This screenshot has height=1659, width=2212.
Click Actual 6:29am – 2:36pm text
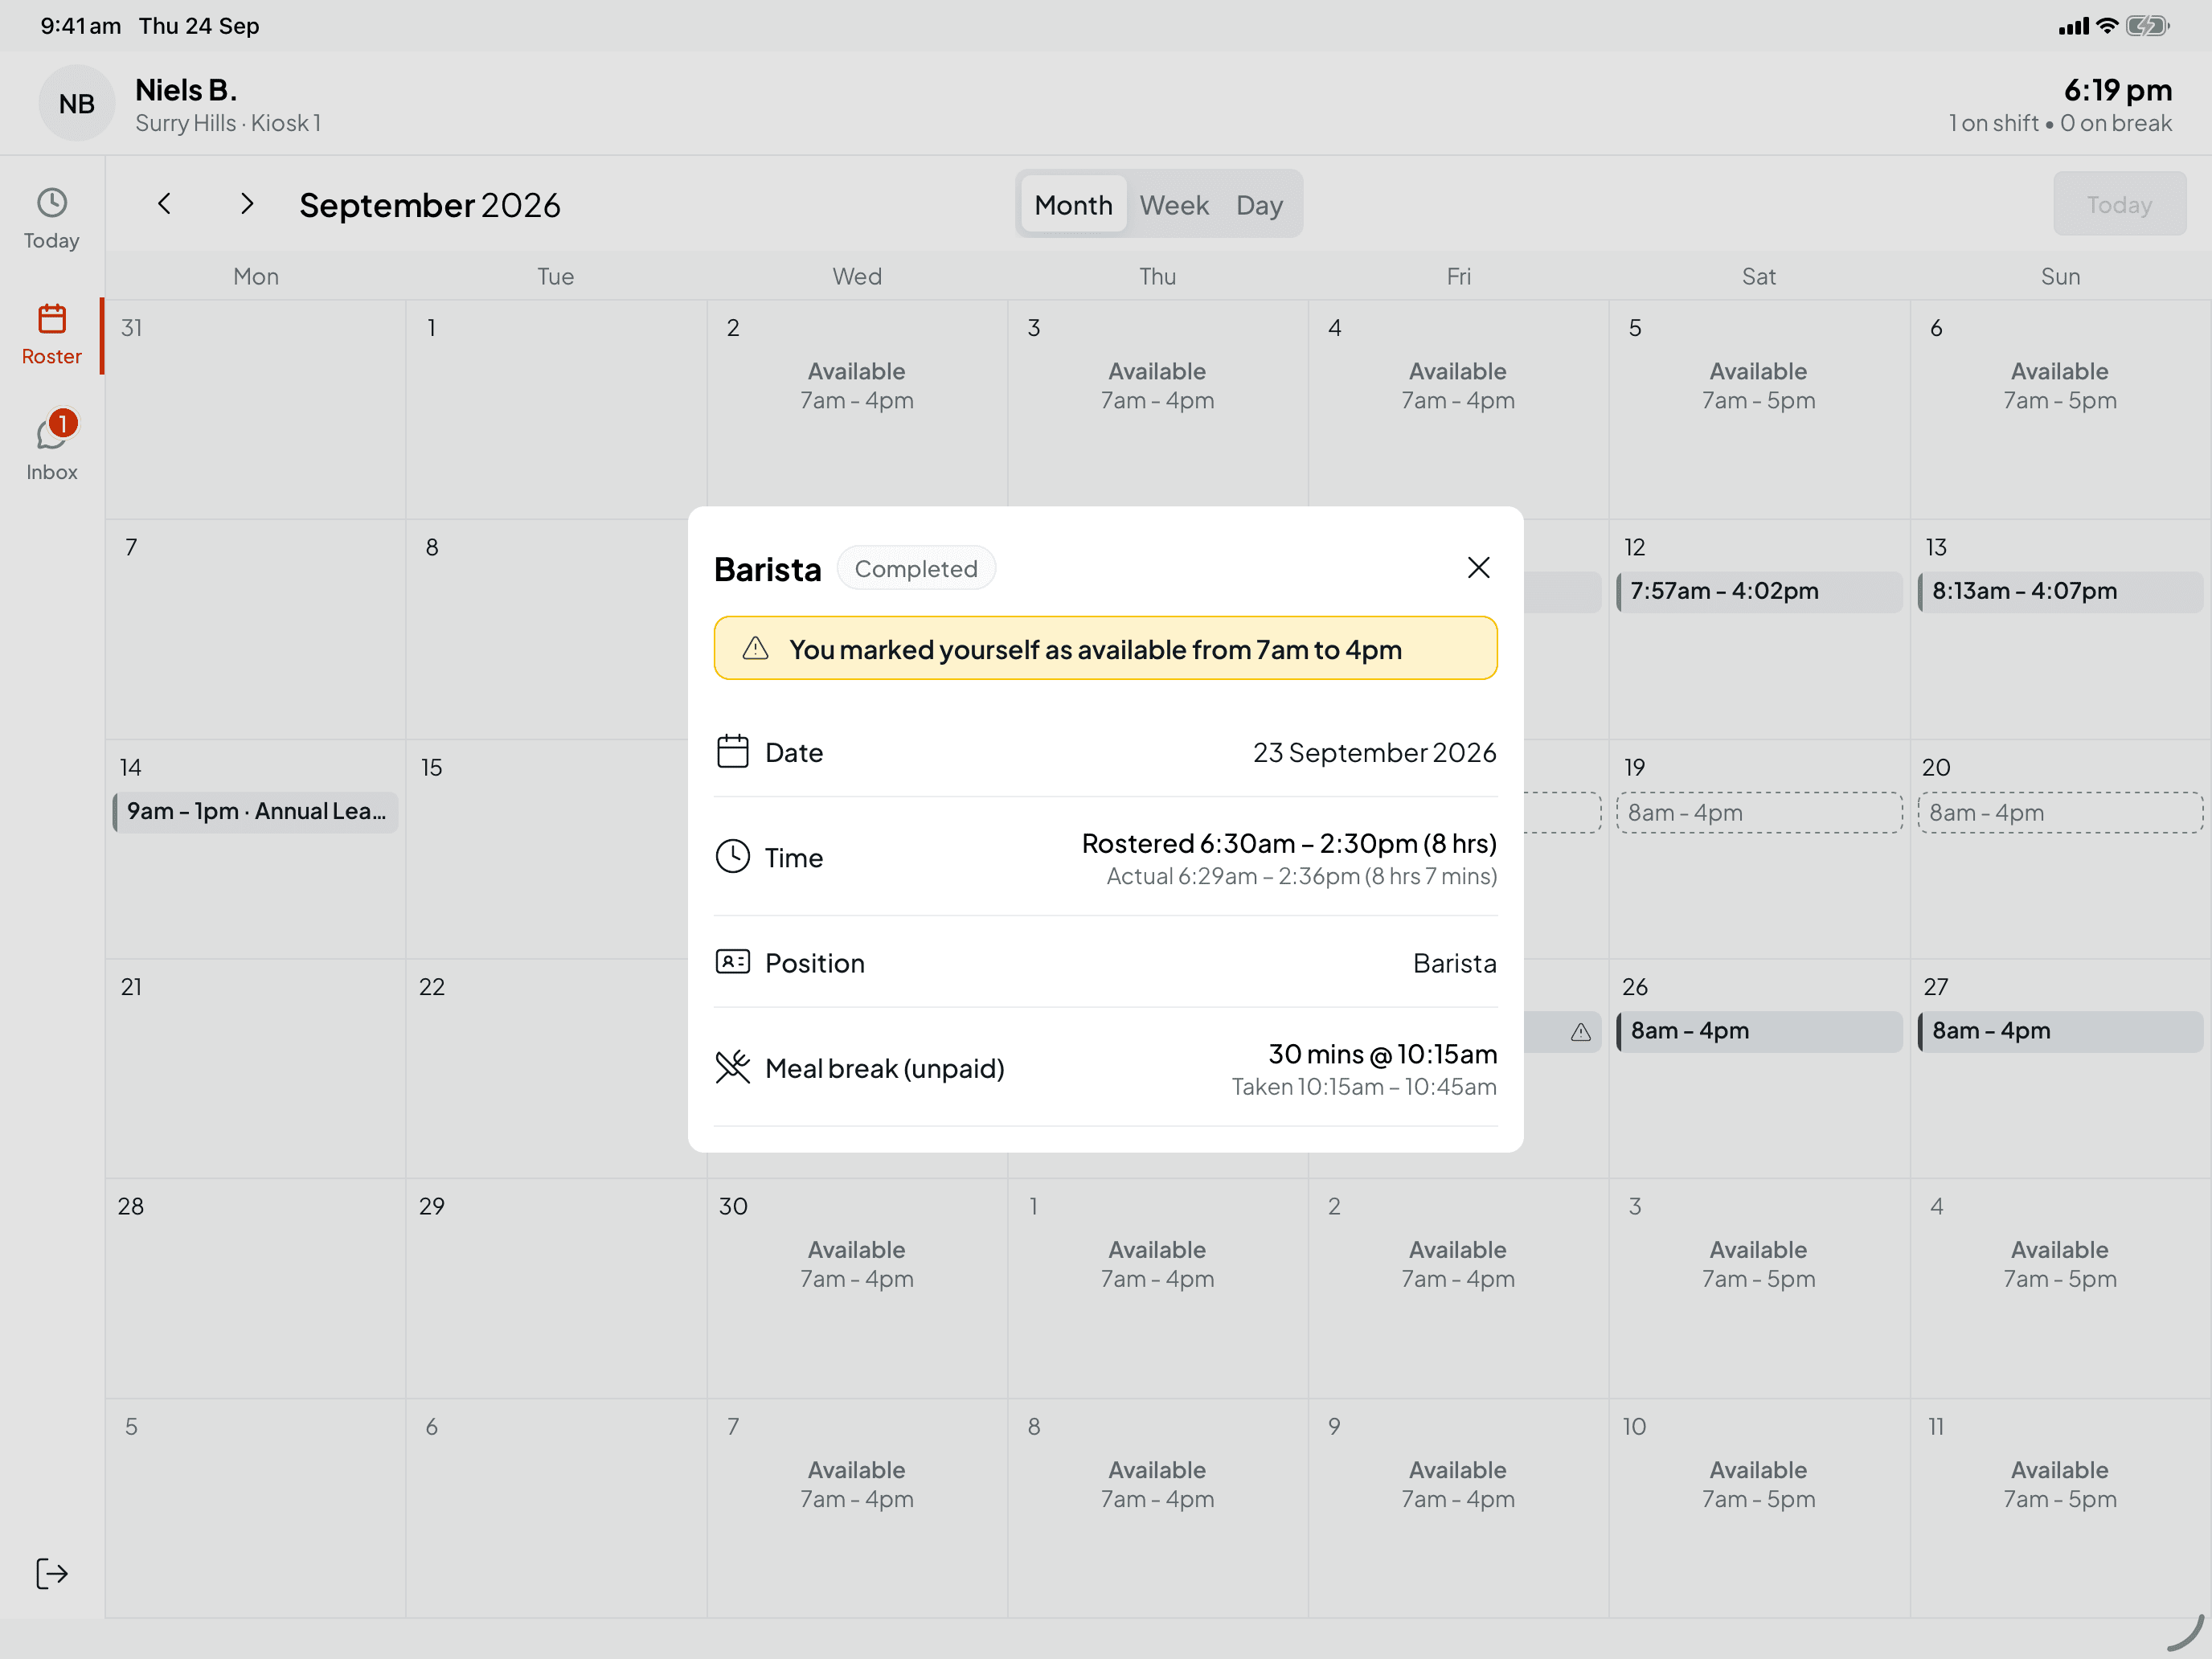(x=1302, y=876)
